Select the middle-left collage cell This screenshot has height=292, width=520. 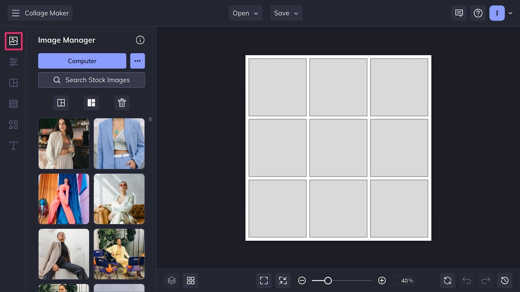click(x=278, y=148)
